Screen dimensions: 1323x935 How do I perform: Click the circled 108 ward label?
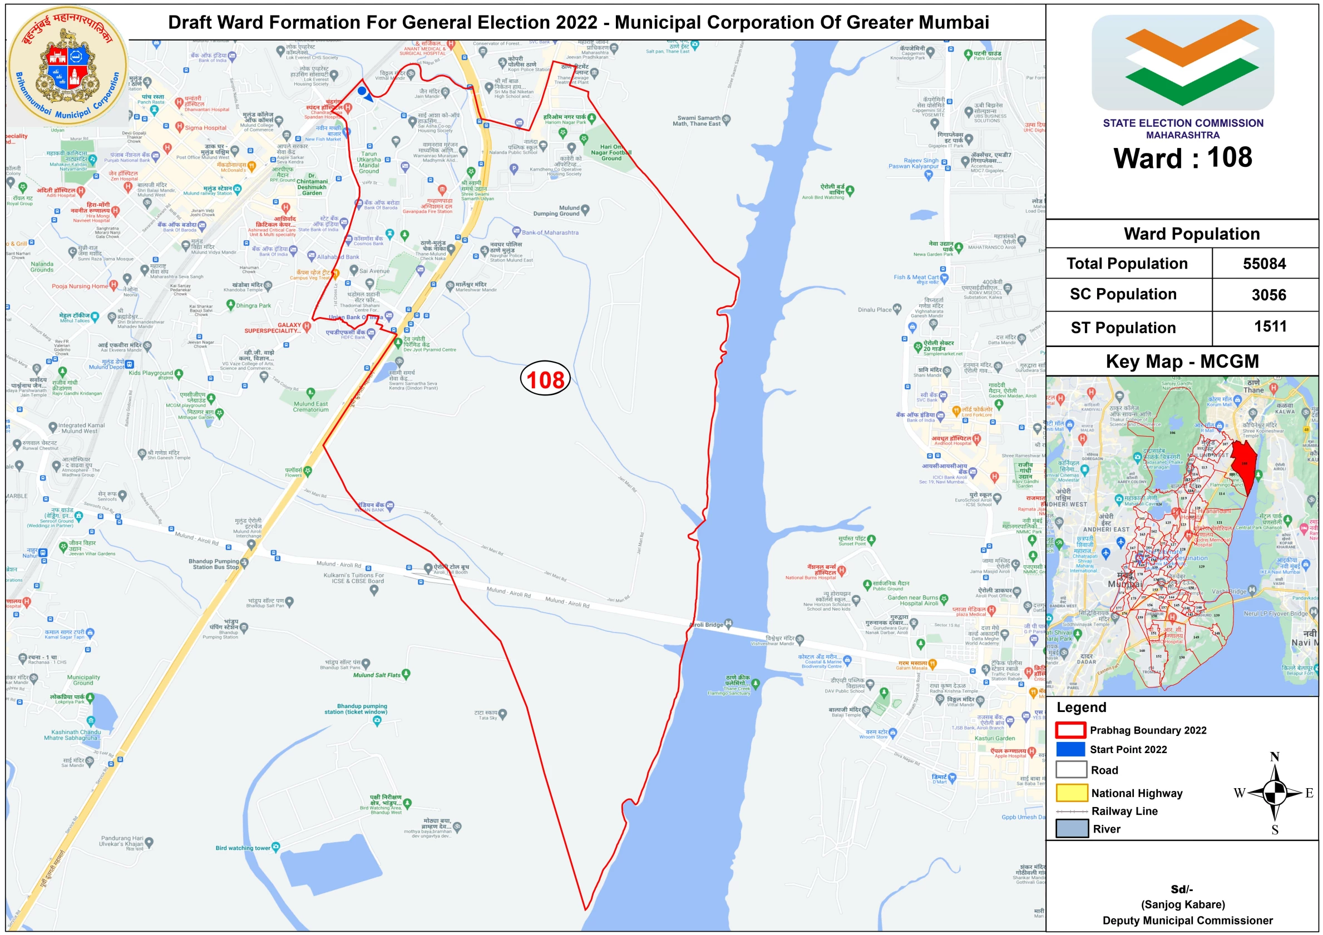(545, 379)
